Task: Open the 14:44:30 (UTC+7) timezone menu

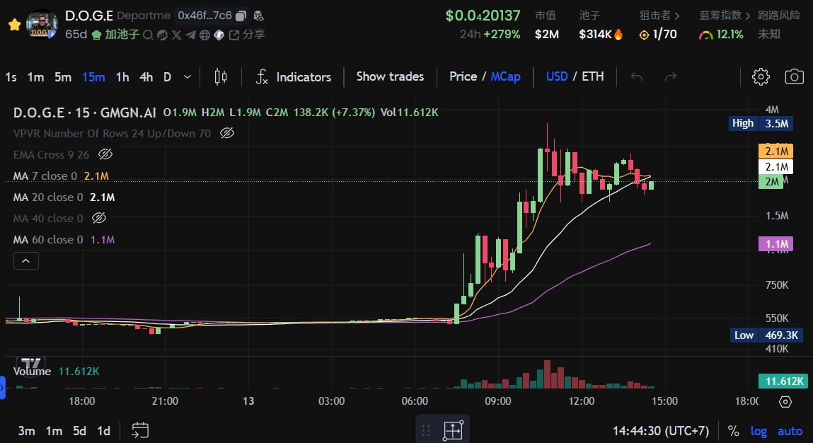Action: (661, 431)
